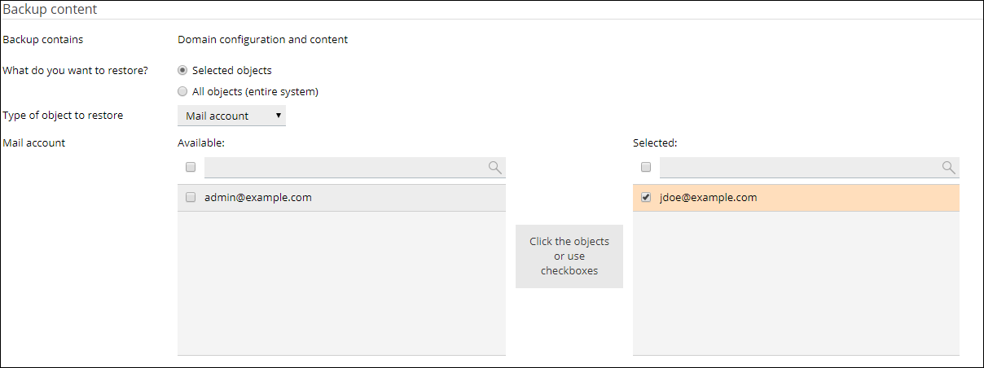Image resolution: width=984 pixels, height=368 pixels.
Task: Click the magnifier icon in Available search
Action: pyautogui.click(x=494, y=167)
